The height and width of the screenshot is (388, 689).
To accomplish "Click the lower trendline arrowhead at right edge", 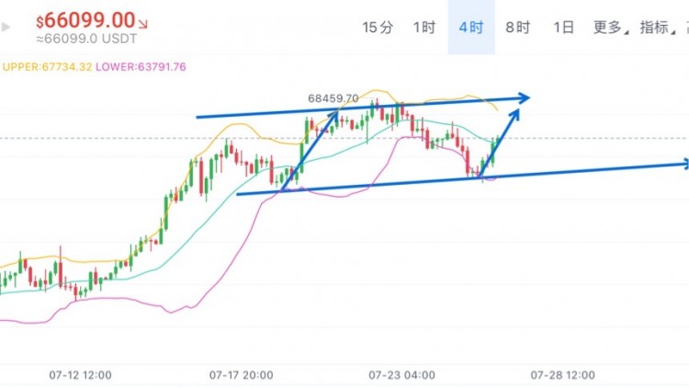I will (x=682, y=164).
